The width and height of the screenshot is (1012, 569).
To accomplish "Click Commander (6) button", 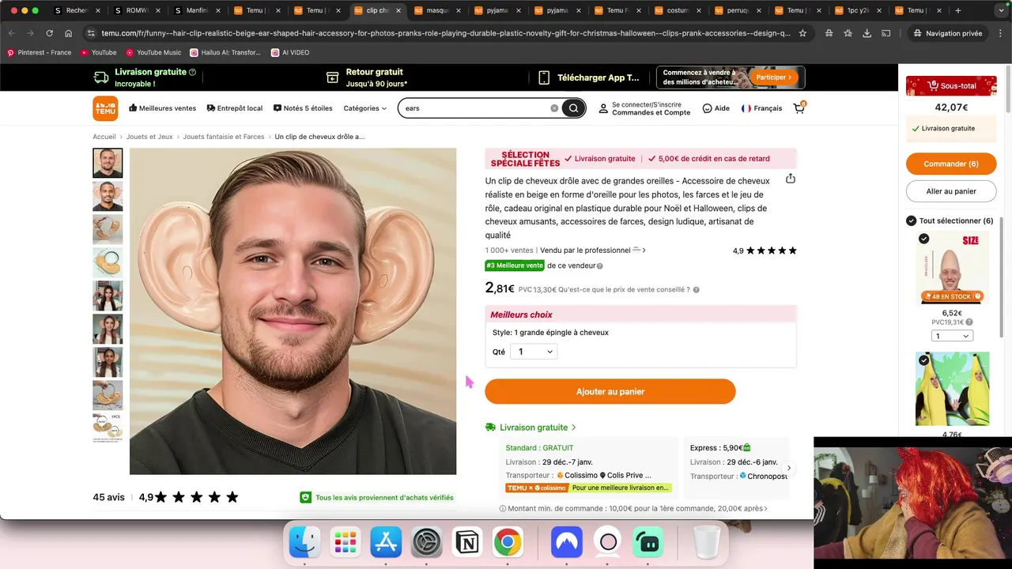I will tap(951, 164).
